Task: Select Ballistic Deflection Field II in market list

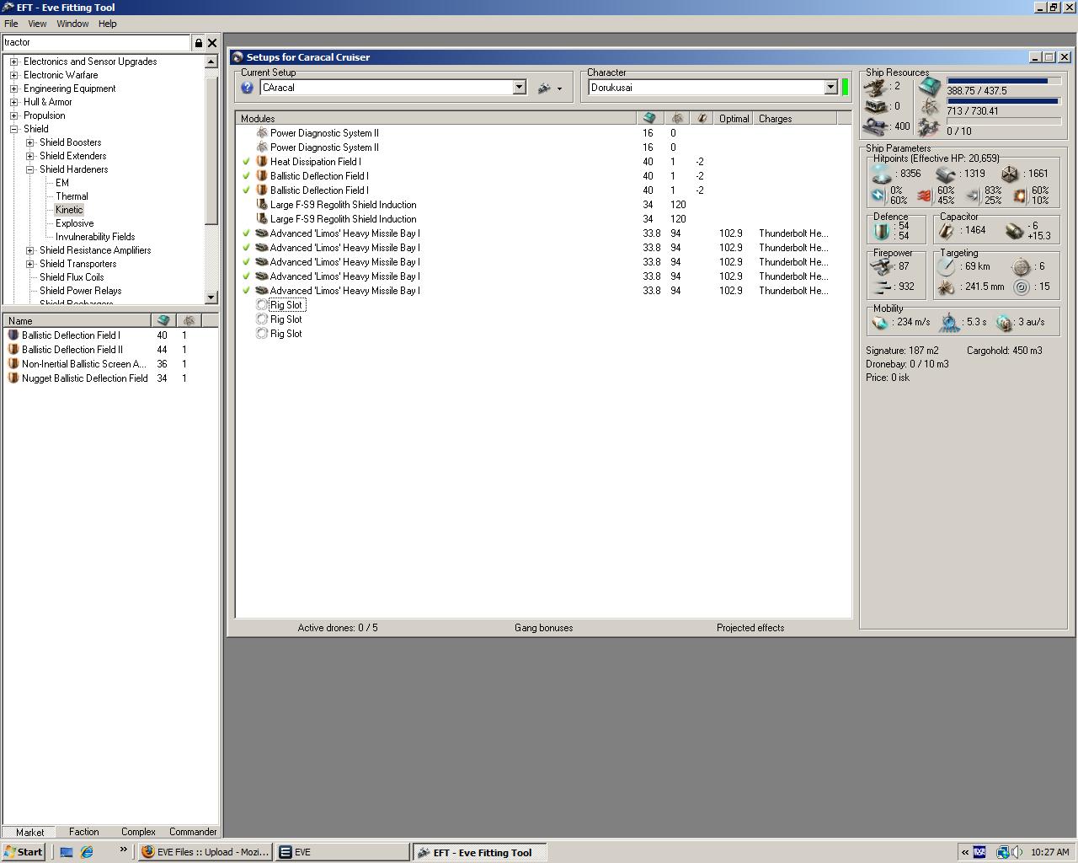Action: (72, 350)
